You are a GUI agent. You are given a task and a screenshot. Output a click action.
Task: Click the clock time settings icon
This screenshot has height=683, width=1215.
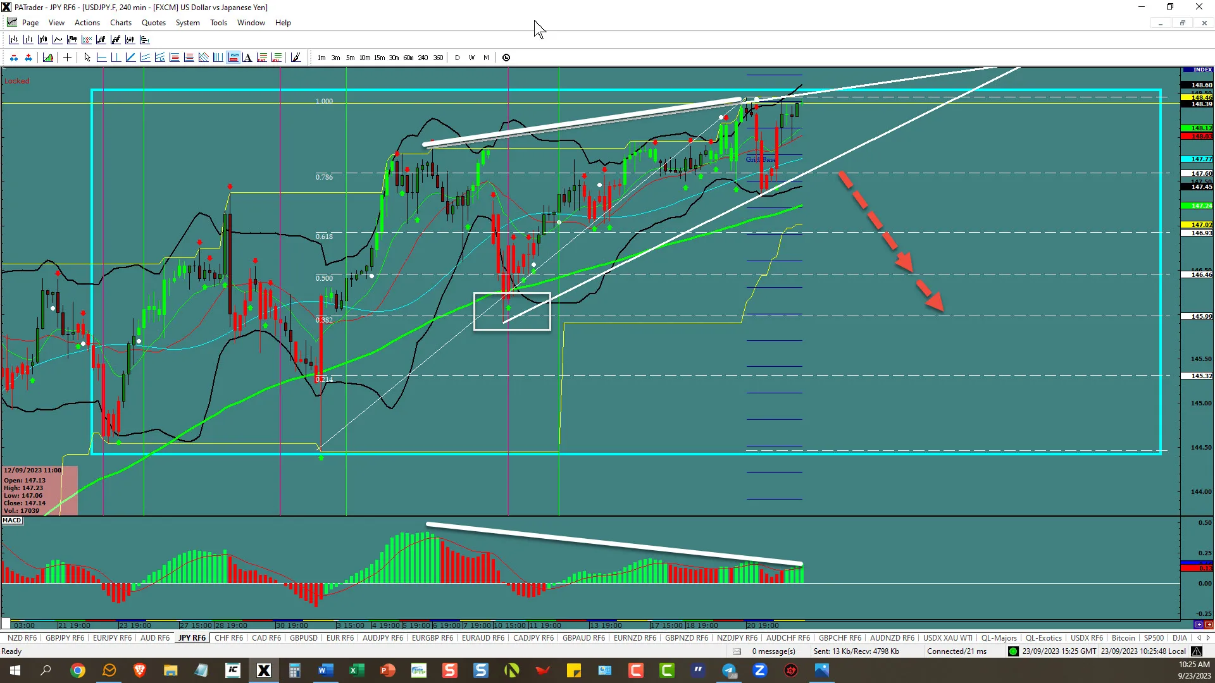tap(506, 58)
